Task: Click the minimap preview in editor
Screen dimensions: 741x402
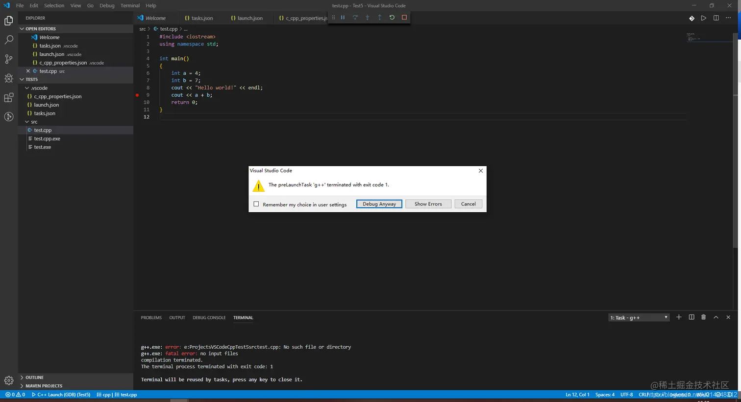Action: (709, 37)
